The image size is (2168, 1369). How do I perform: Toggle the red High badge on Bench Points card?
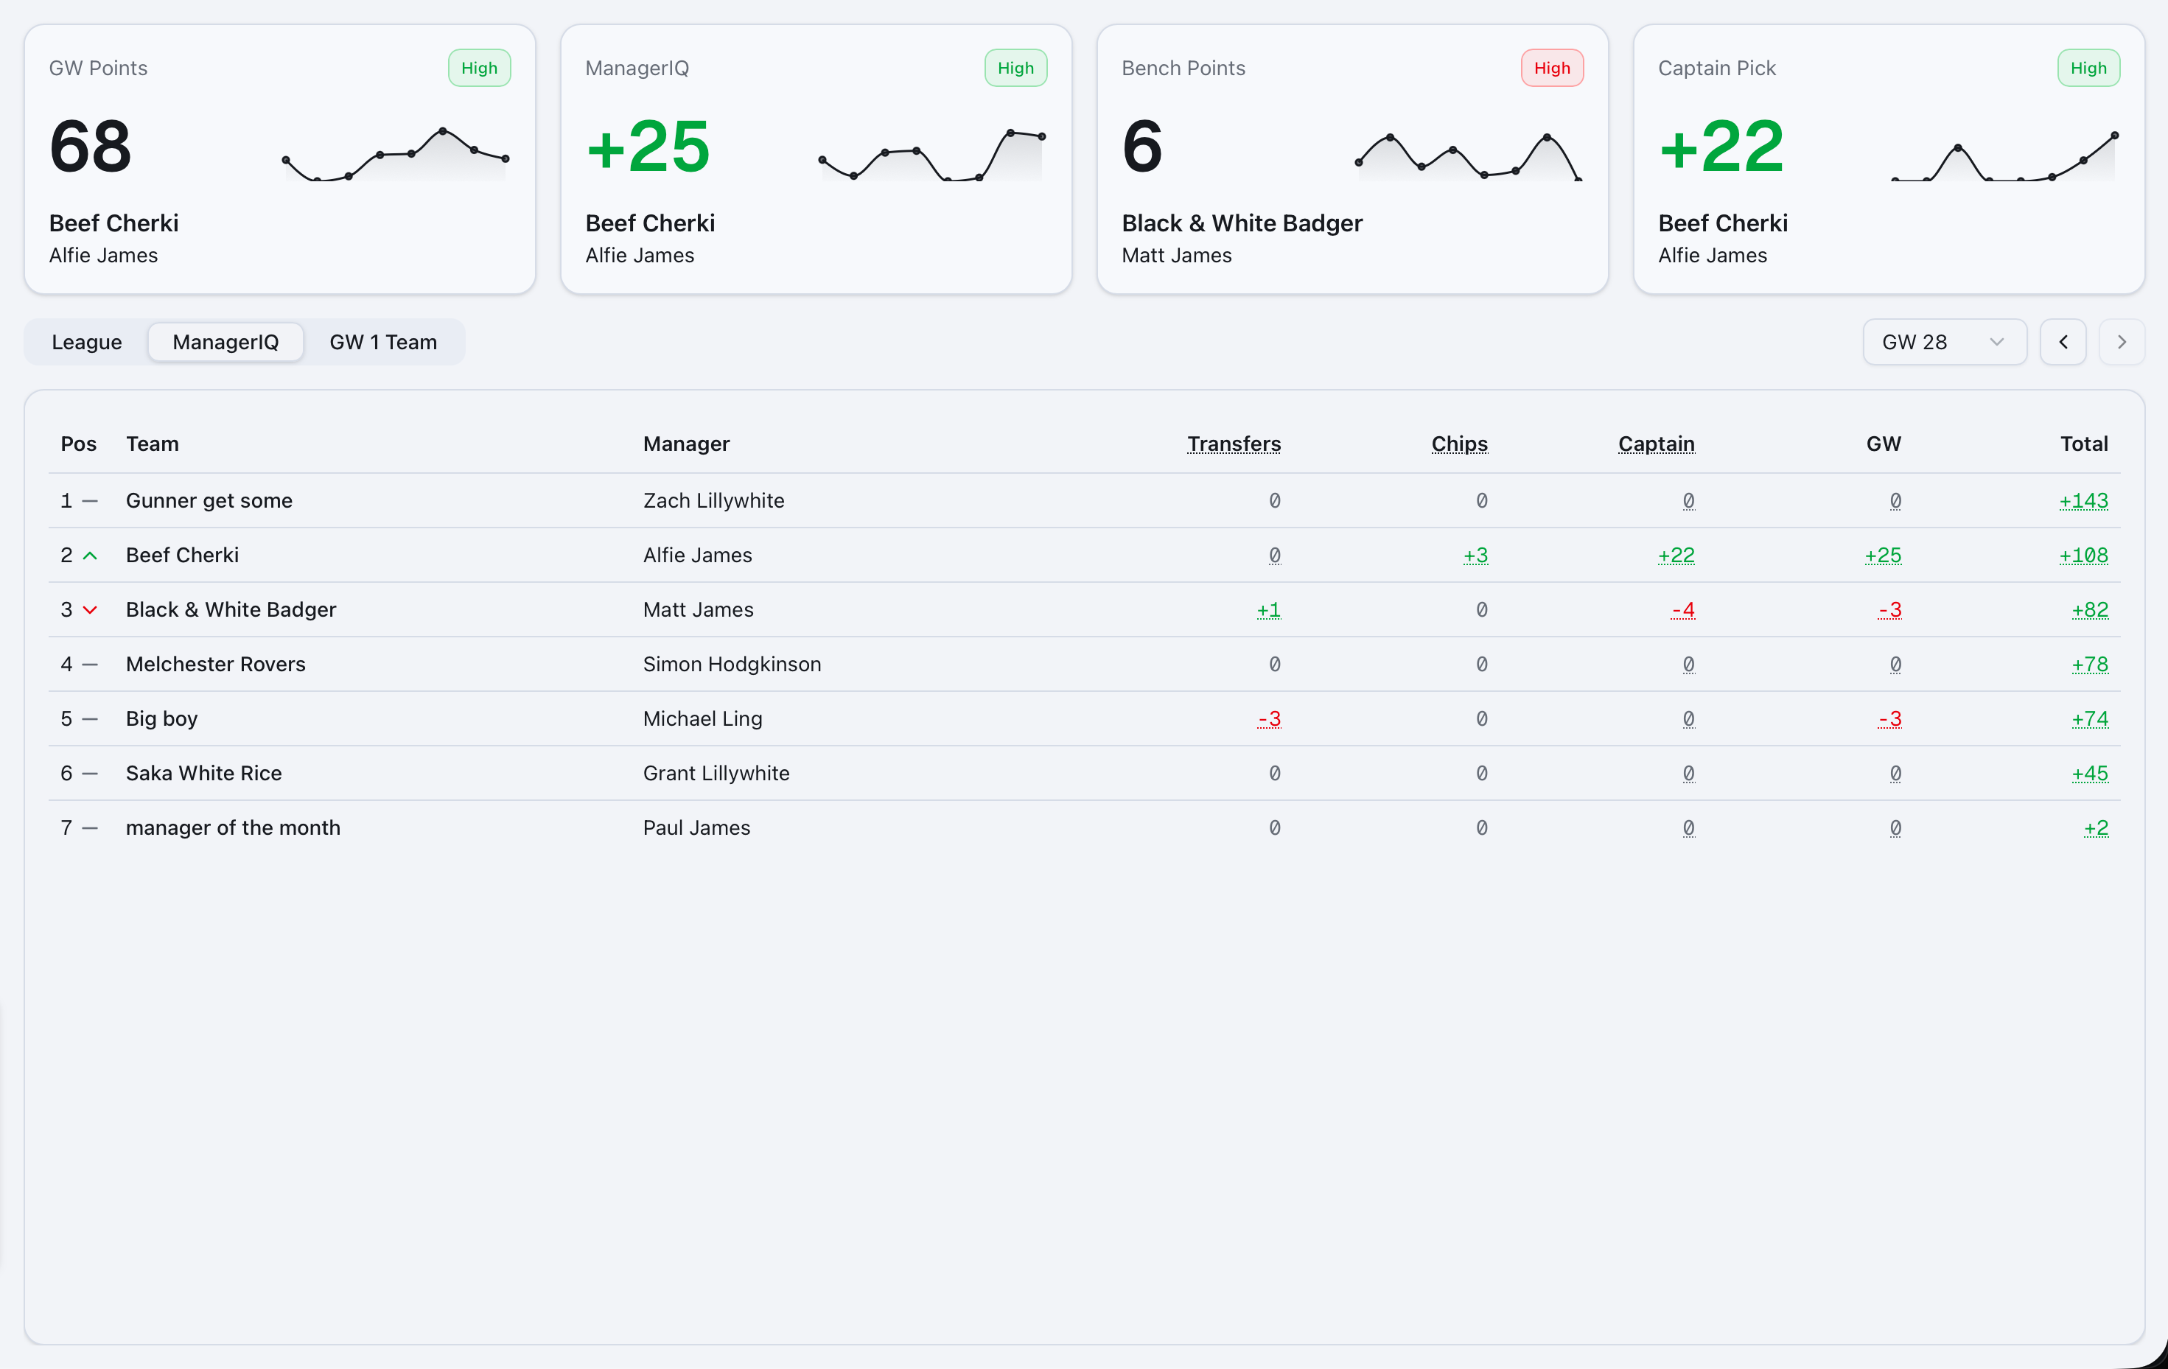click(1551, 68)
